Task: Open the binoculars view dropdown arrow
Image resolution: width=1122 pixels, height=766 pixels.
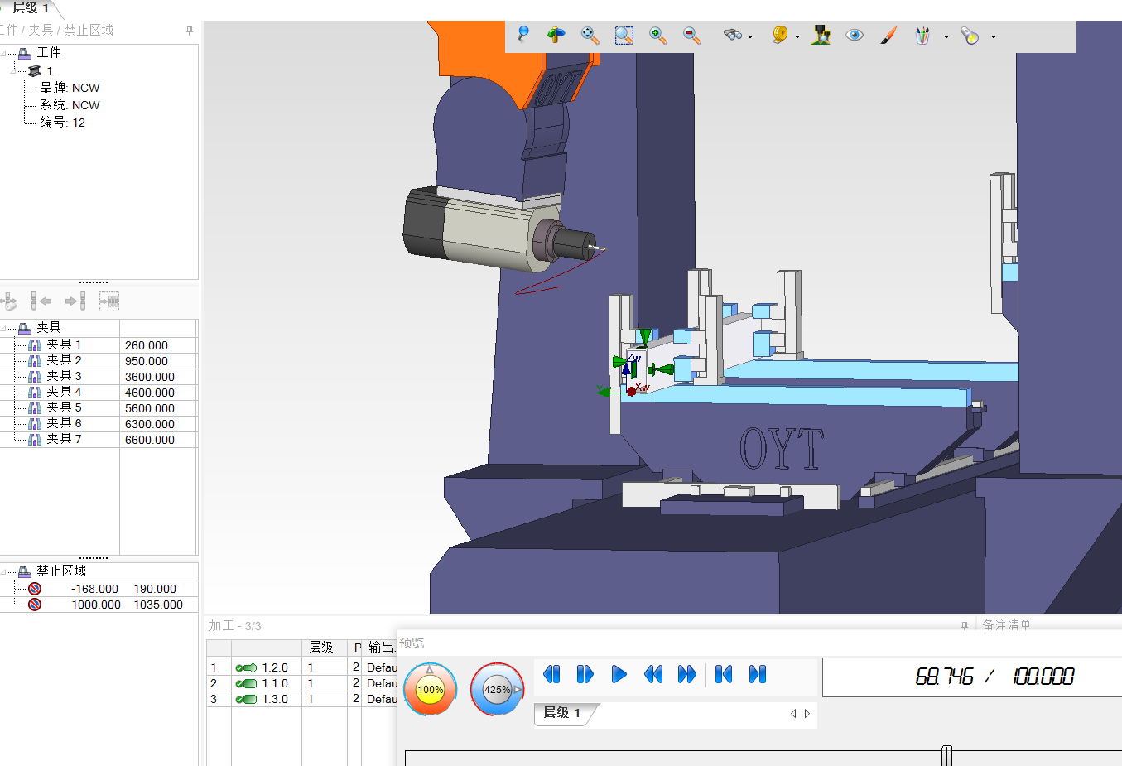Action: (750, 37)
